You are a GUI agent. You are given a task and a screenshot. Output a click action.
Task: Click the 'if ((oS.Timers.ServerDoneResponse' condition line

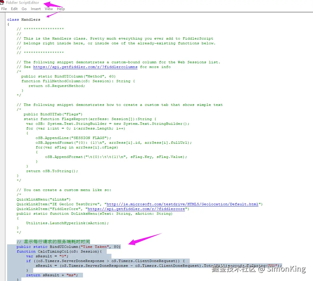point(106,261)
